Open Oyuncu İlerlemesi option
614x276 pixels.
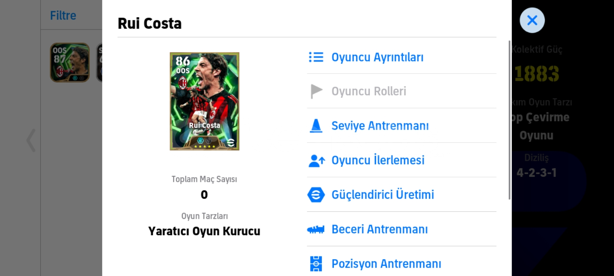point(378,160)
